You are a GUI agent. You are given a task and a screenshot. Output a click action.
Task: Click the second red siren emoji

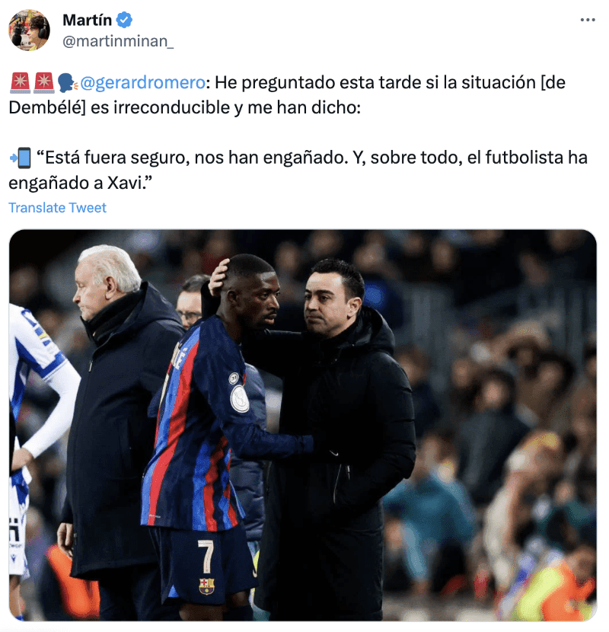(x=43, y=83)
